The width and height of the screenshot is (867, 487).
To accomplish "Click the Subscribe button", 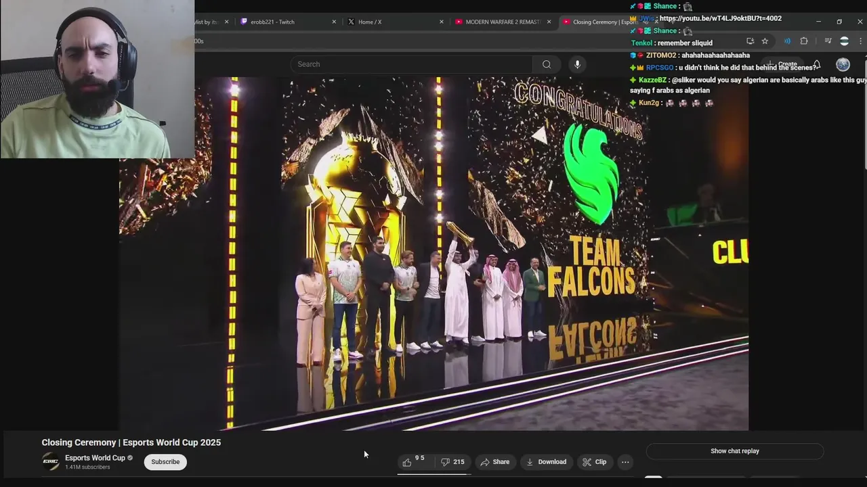I will 165,462.
